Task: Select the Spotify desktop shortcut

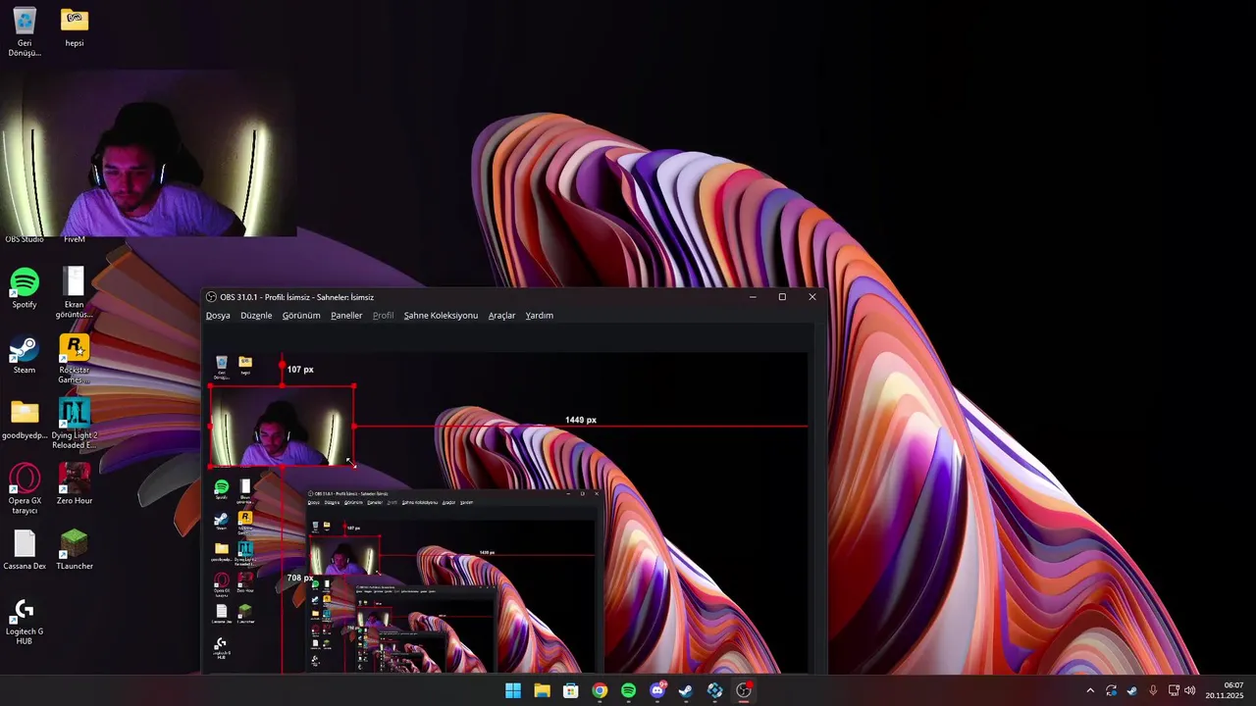Action: click(x=25, y=289)
